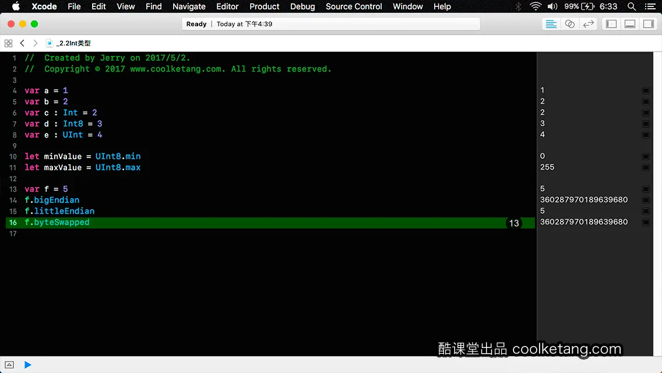Show the result for f.byteSwapped
The image size is (662, 373).
646,222
